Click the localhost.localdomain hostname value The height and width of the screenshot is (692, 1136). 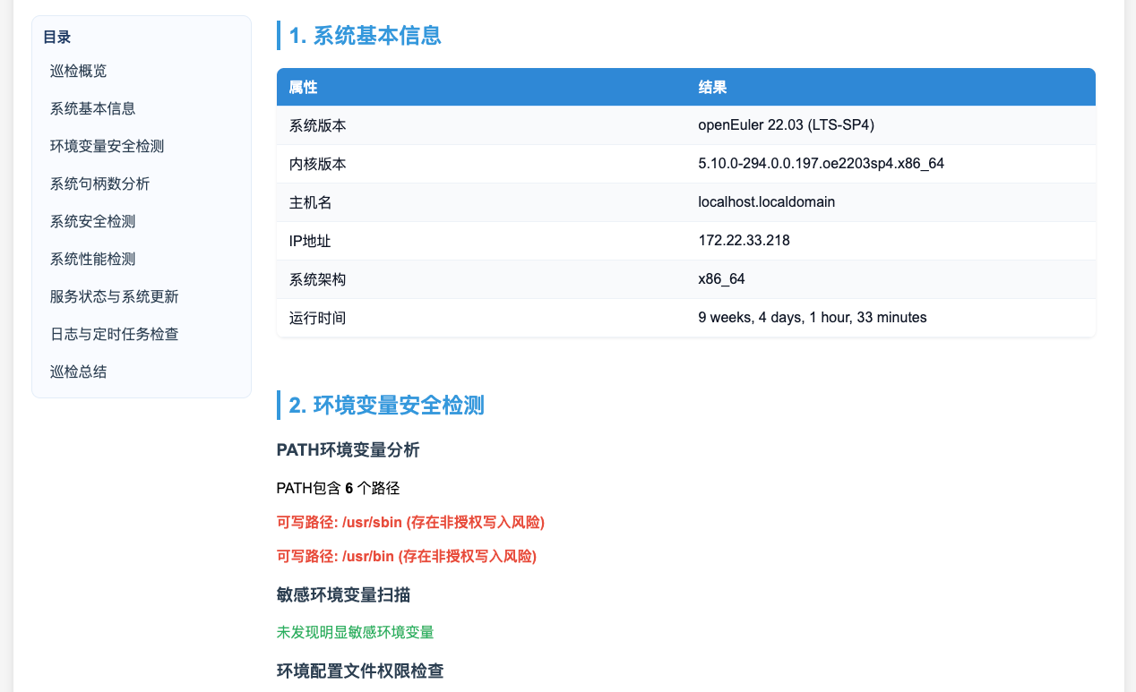pyautogui.click(x=766, y=202)
